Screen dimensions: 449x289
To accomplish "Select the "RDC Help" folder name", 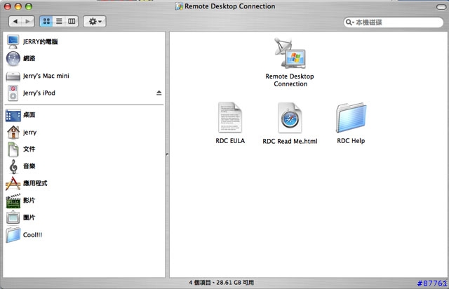I will point(351,140).
